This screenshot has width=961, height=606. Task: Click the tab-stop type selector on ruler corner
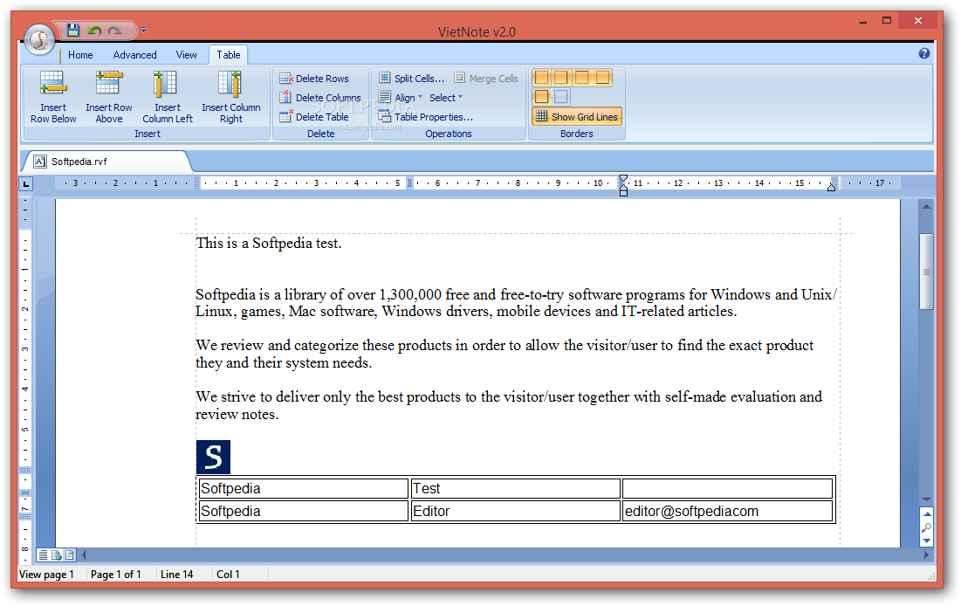pyautogui.click(x=25, y=183)
